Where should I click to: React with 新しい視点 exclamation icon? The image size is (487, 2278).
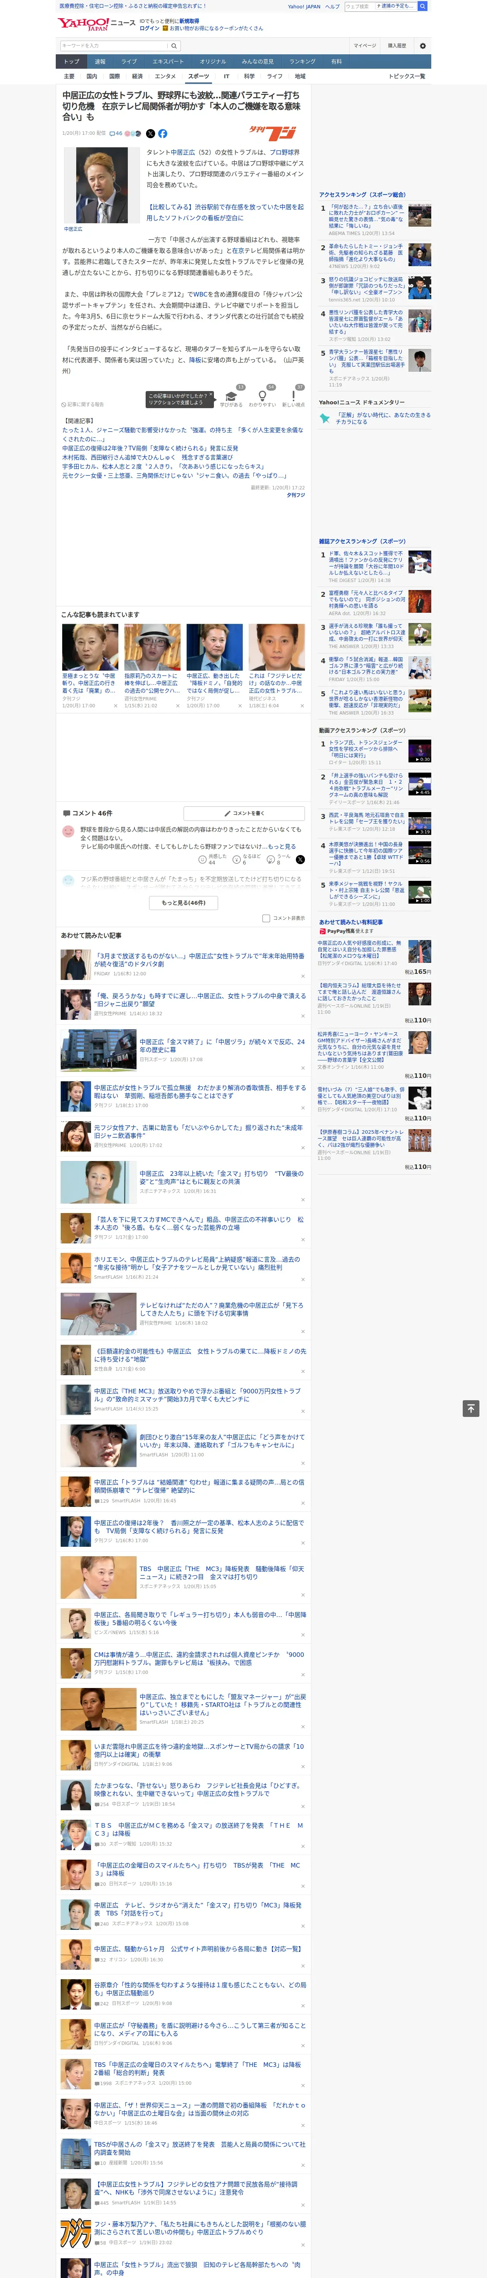(x=294, y=396)
